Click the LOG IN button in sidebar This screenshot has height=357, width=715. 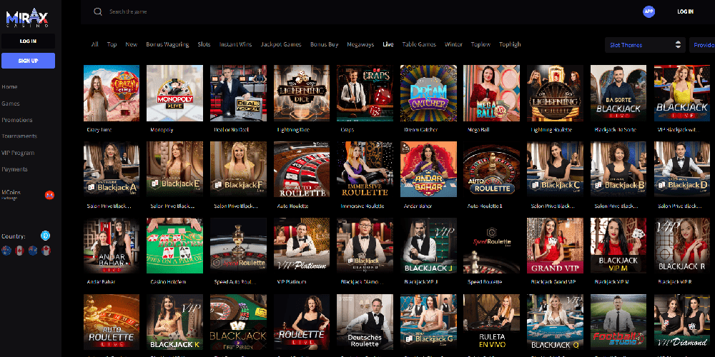tap(28, 41)
